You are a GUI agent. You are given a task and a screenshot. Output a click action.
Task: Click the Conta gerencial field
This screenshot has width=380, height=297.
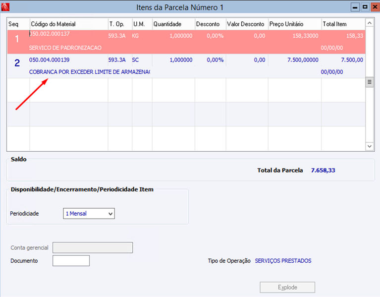(93, 247)
